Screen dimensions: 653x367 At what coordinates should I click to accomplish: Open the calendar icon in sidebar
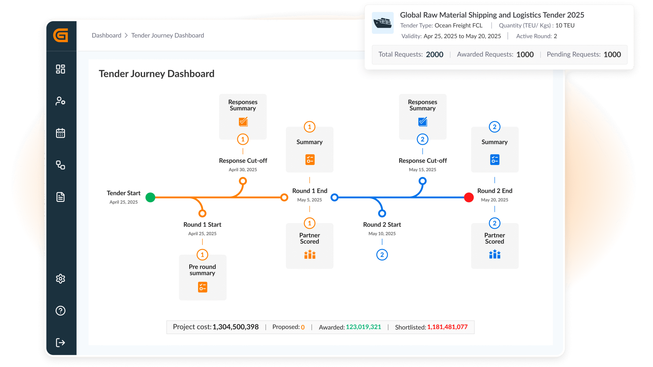(x=60, y=133)
